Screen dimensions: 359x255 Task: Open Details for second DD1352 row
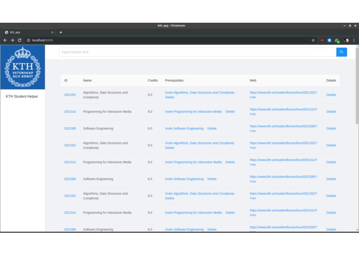[x=331, y=146]
